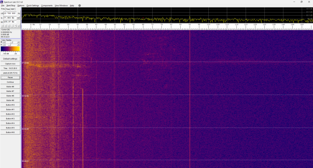Click the 120 Hz mark on frequency ruler

[246, 24]
